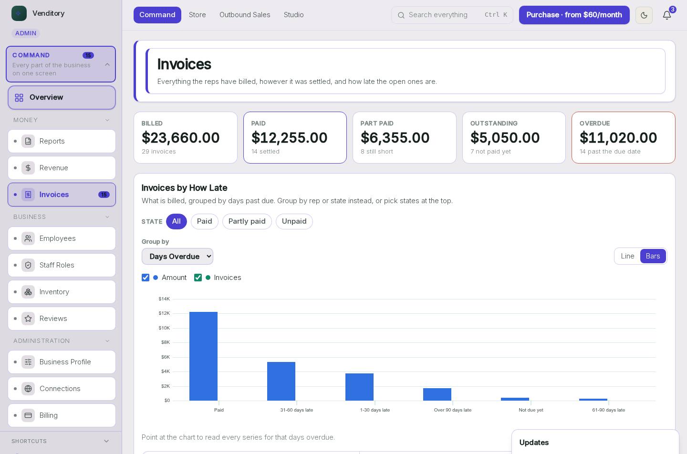The height and width of the screenshot is (454, 687).
Task: Open Business Profile page
Action: coord(62,362)
